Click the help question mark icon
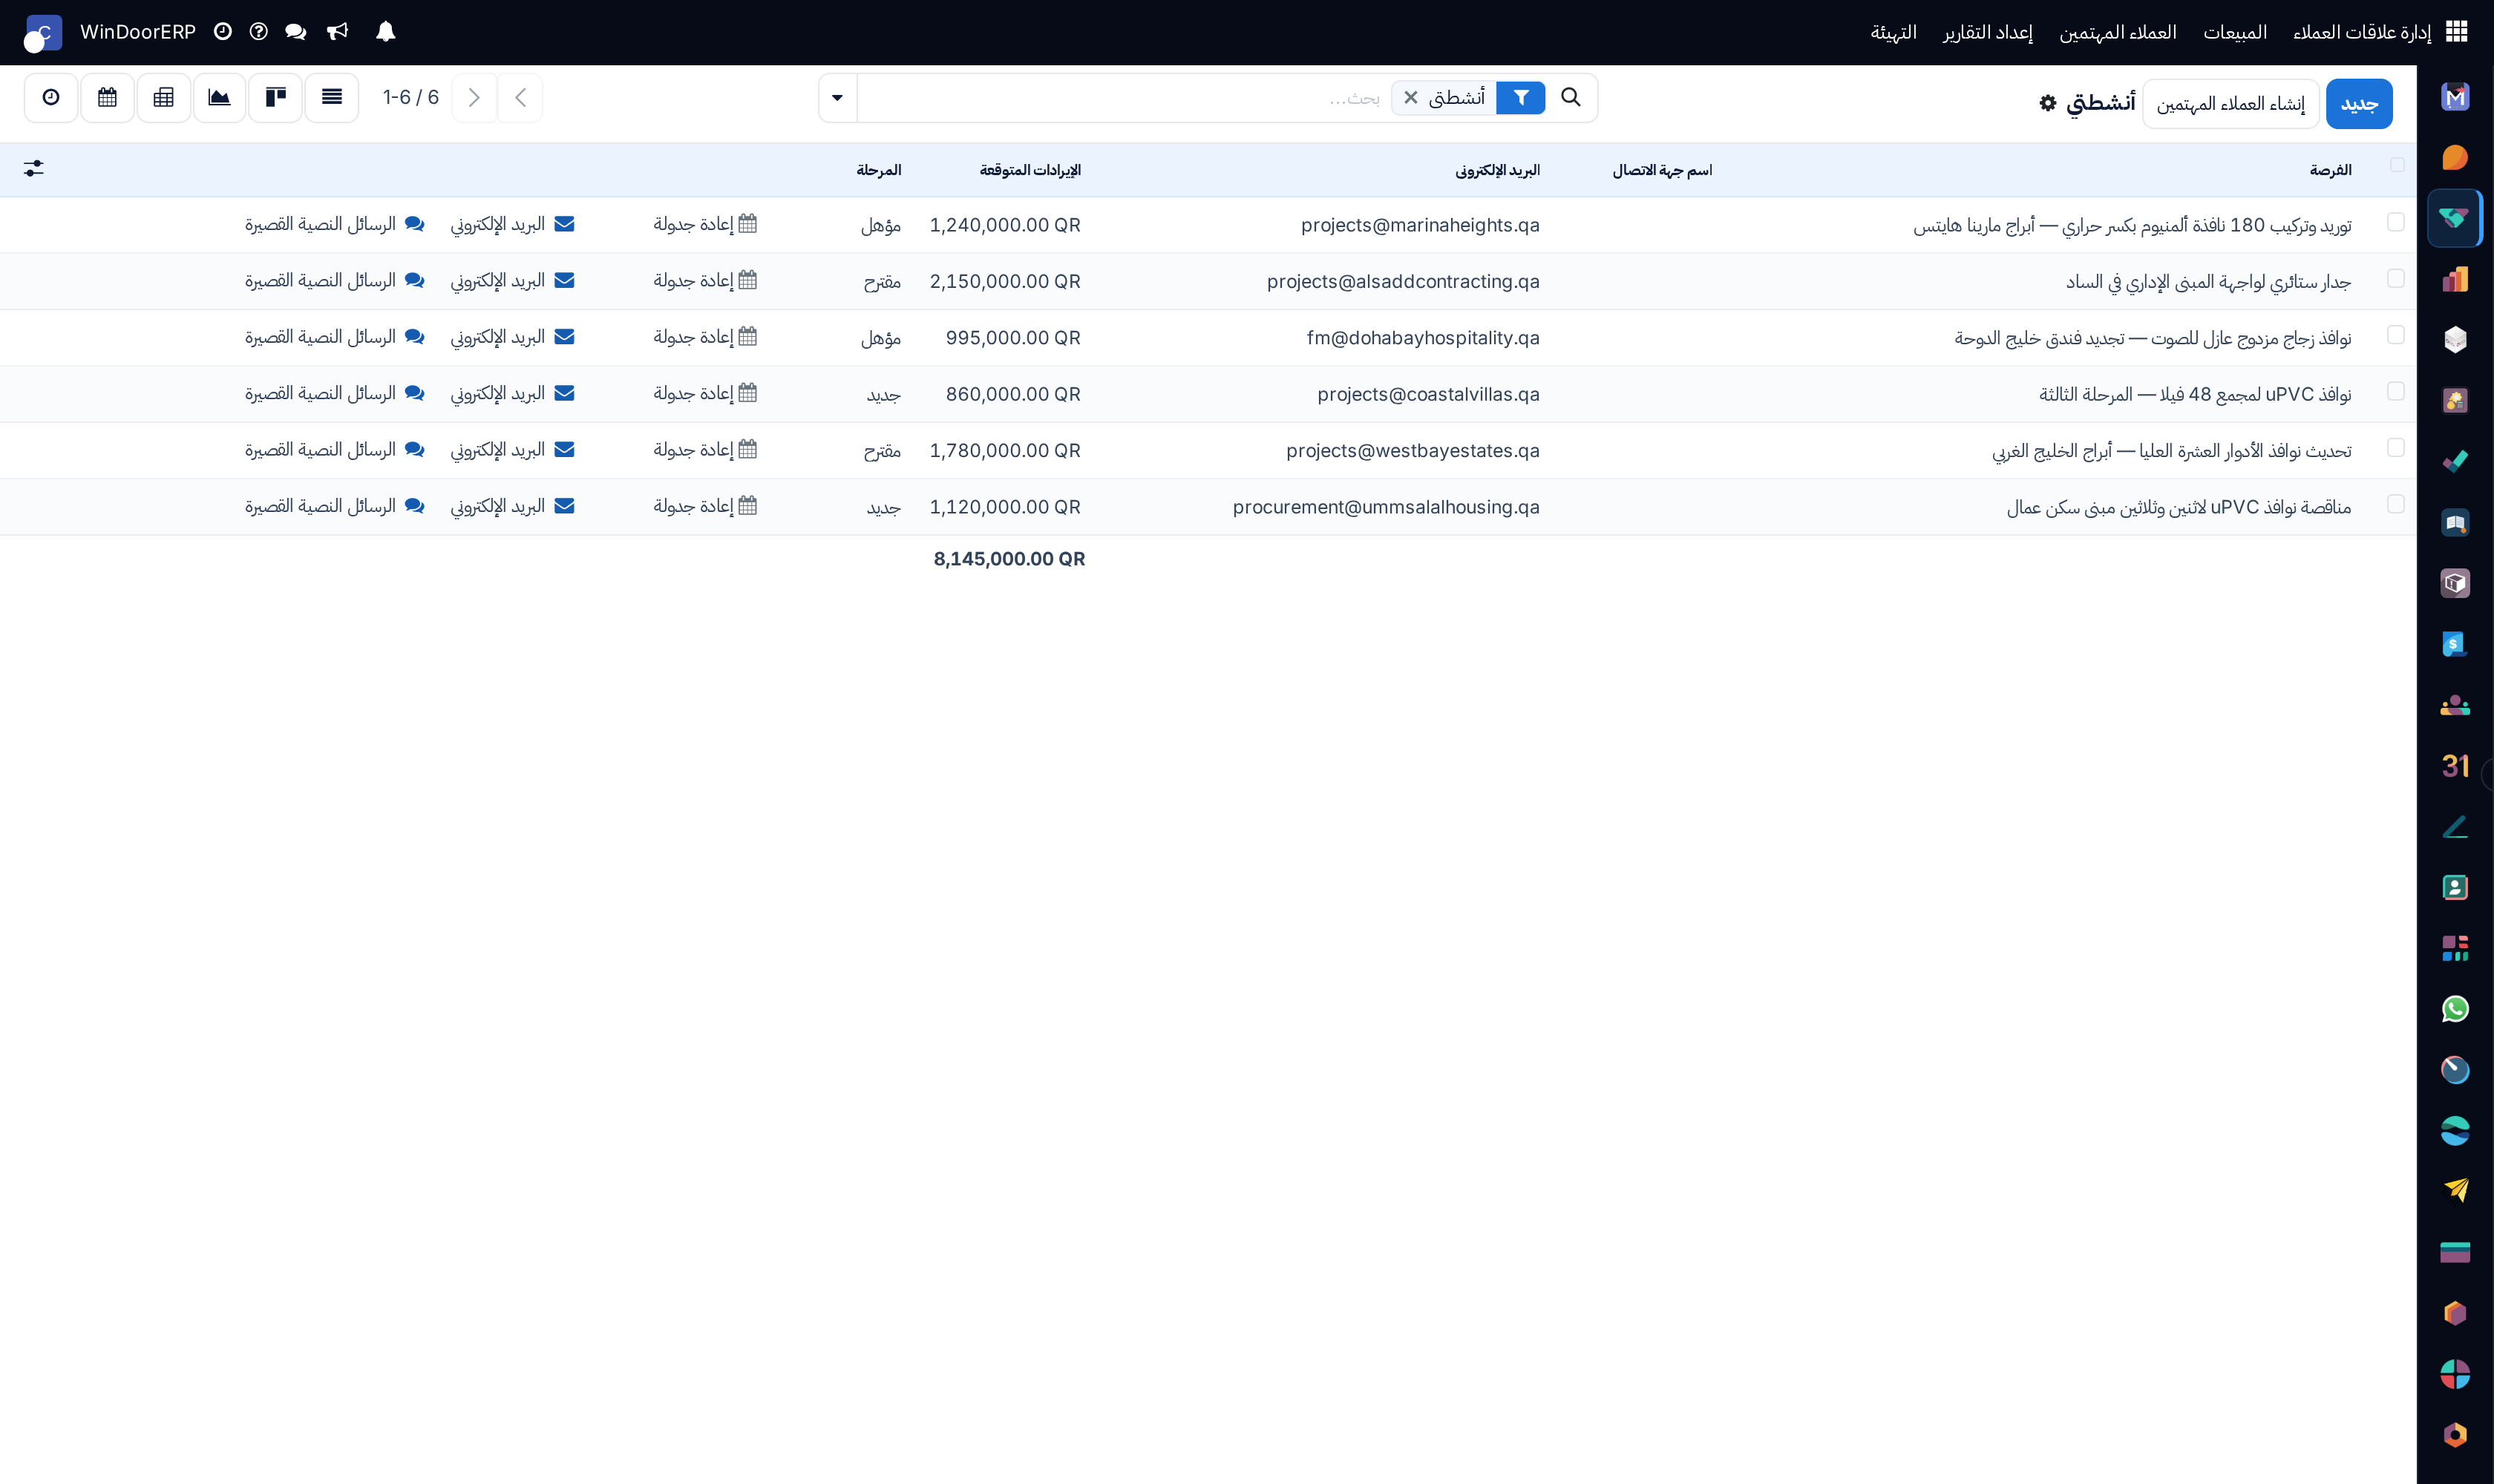Viewport: 2494px width, 1484px height. pyautogui.click(x=258, y=32)
